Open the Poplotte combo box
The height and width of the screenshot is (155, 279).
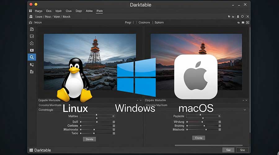[x=204, y=116]
